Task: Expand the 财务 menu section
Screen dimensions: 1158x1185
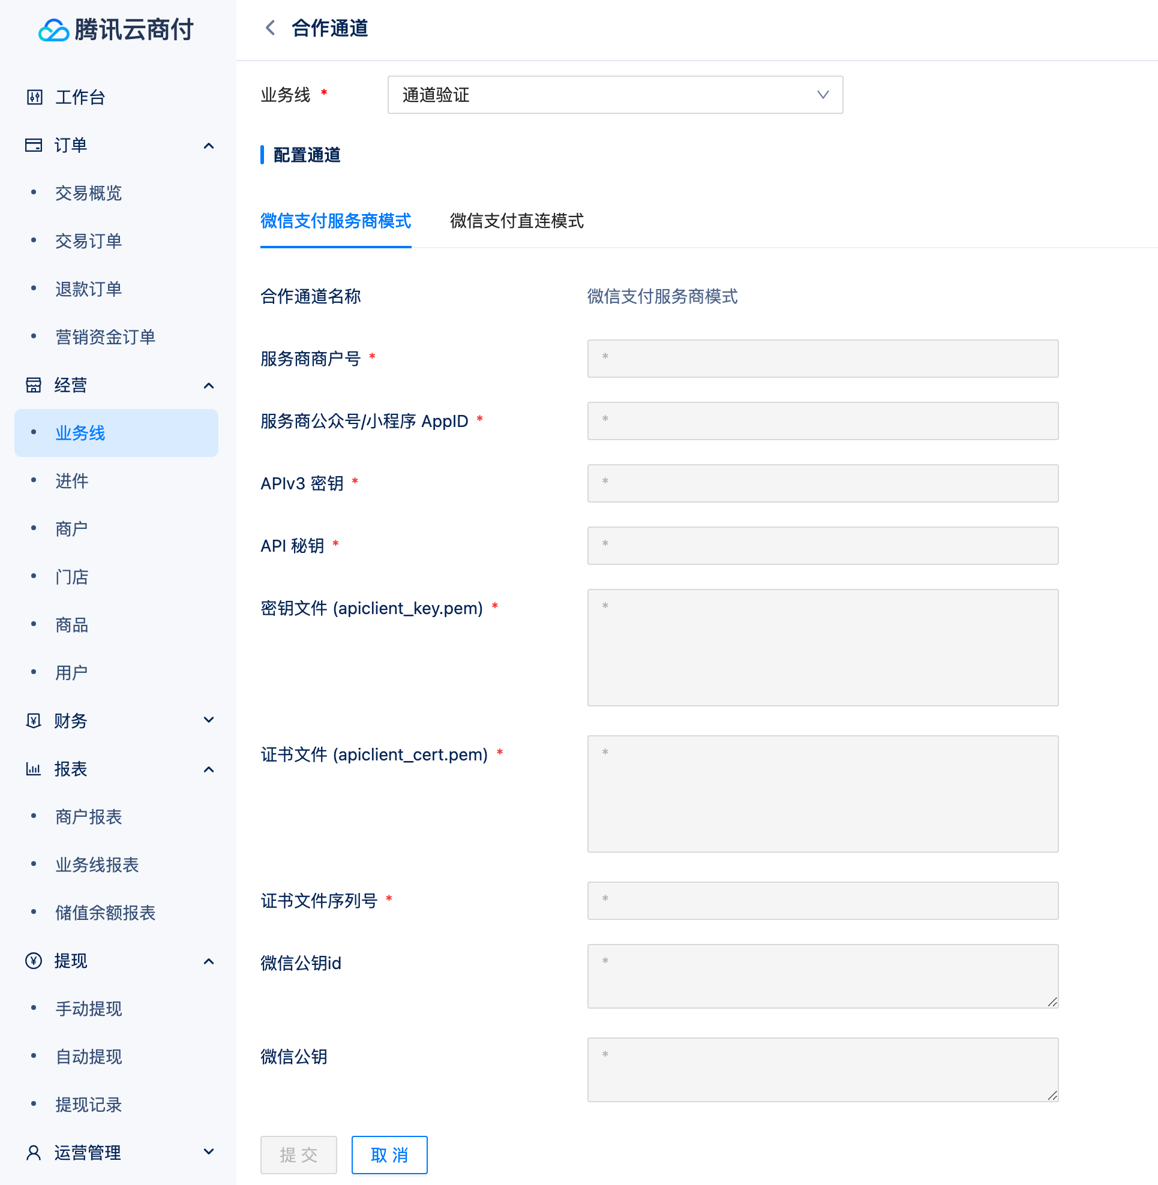Action: [209, 720]
